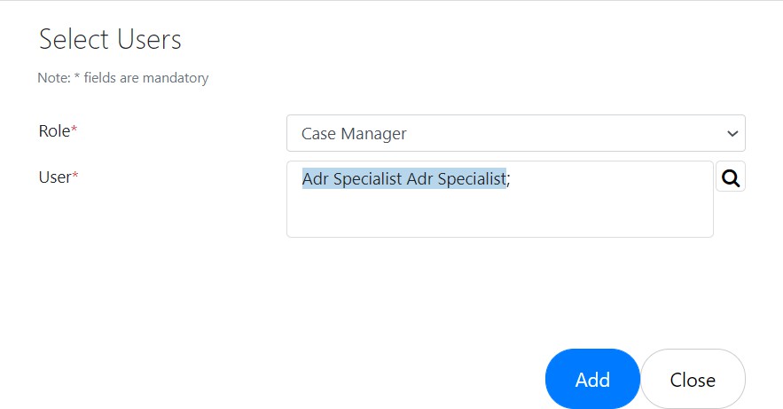The height and width of the screenshot is (409, 783).
Task: Select the first Adr Specialist word pair
Action: pos(352,179)
